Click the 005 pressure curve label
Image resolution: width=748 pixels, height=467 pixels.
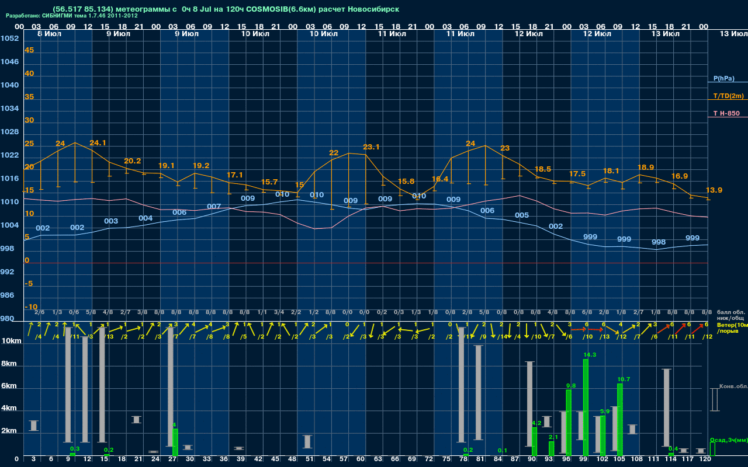pos(522,215)
